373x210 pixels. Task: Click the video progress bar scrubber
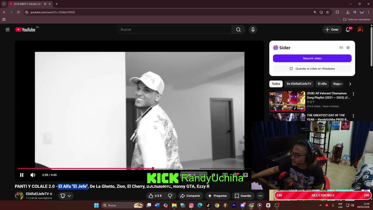pyautogui.click(x=153, y=168)
